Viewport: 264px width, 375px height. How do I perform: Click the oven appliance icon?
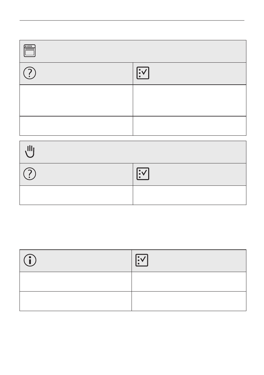(x=30, y=51)
